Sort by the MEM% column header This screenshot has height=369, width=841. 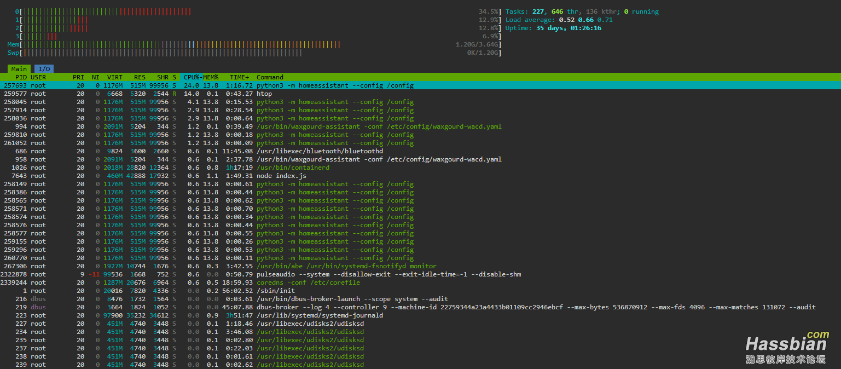(x=211, y=77)
